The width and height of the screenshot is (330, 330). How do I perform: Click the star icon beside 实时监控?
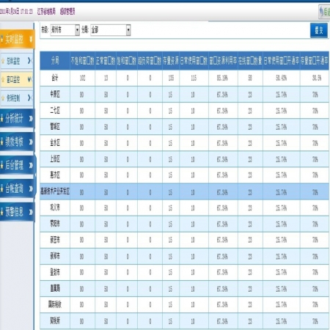(x=1, y=39)
